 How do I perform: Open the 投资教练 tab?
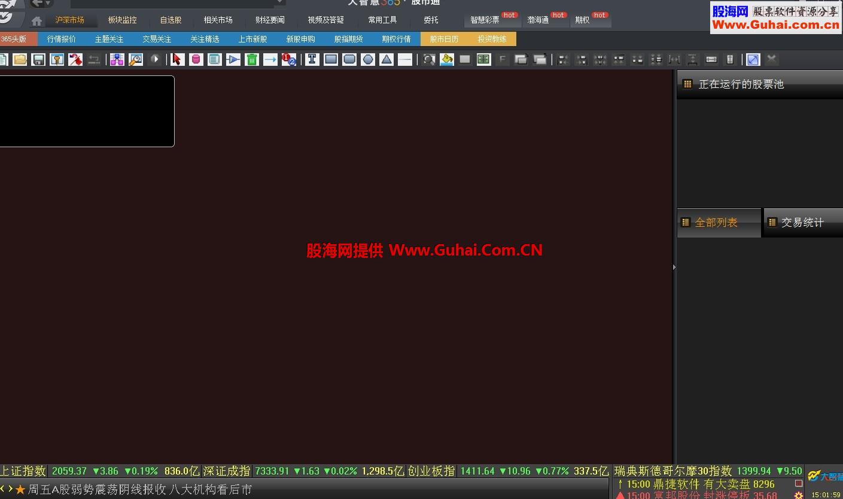pyautogui.click(x=492, y=39)
